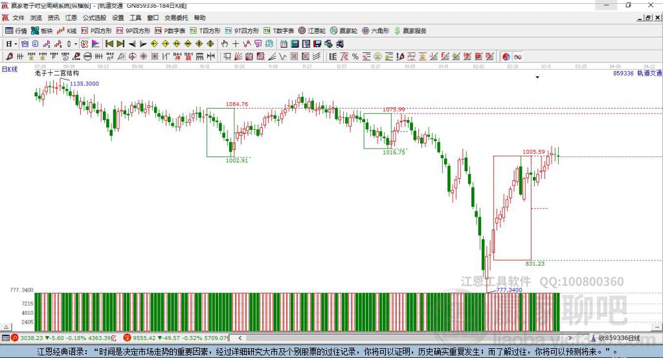663x358 pixels.
Task: Select the red pencil drawing tool
Action: click(x=10, y=56)
